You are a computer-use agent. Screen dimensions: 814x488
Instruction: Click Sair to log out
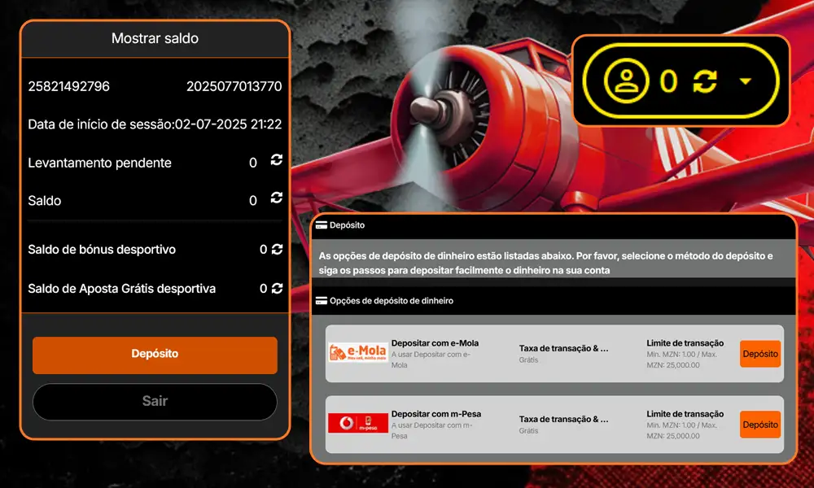[x=154, y=402]
